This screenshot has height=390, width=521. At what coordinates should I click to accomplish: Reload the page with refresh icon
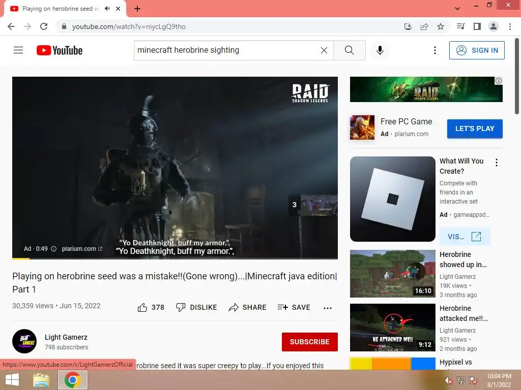tap(44, 26)
